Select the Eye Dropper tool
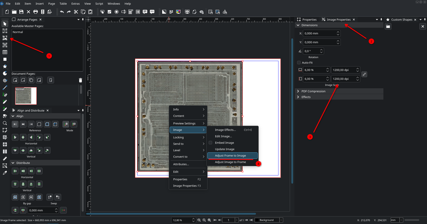This screenshot has width=427, height=224. [5, 173]
